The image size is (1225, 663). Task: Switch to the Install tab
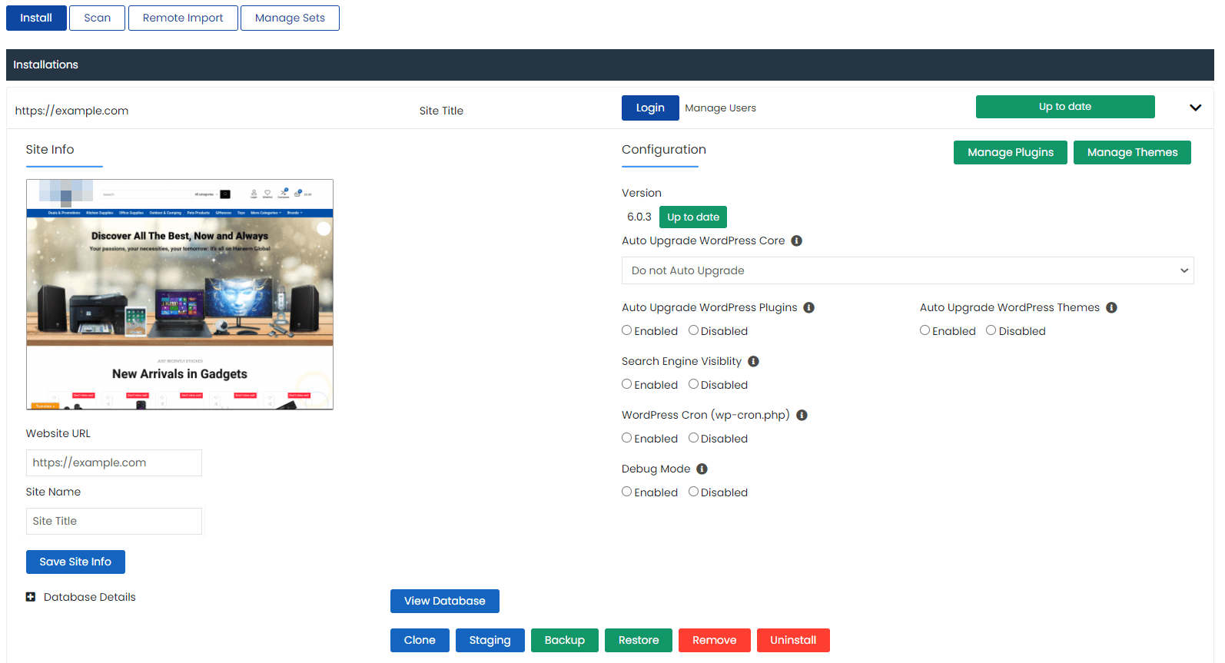(36, 18)
